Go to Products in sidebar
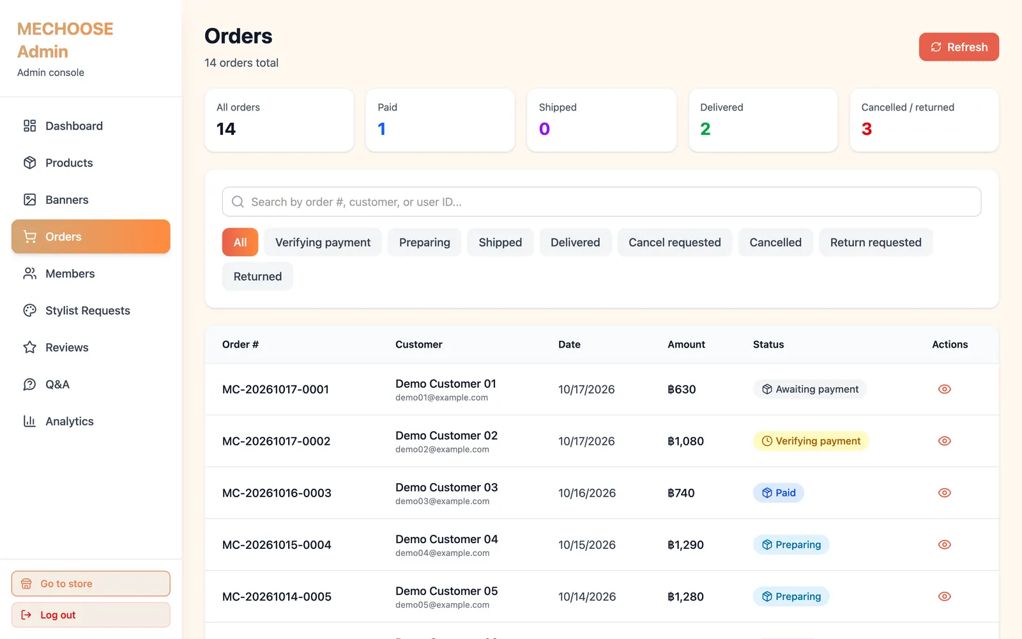The height and width of the screenshot is (639, 1022). click(91, 163)
